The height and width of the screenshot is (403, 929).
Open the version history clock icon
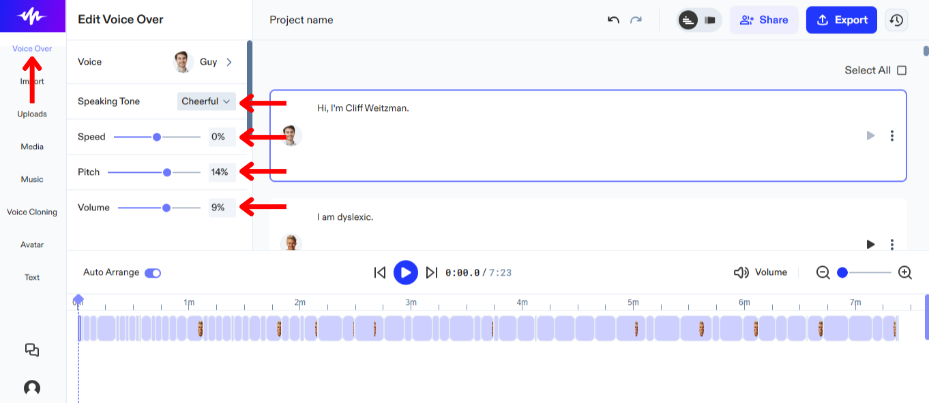tap(896, 20)
